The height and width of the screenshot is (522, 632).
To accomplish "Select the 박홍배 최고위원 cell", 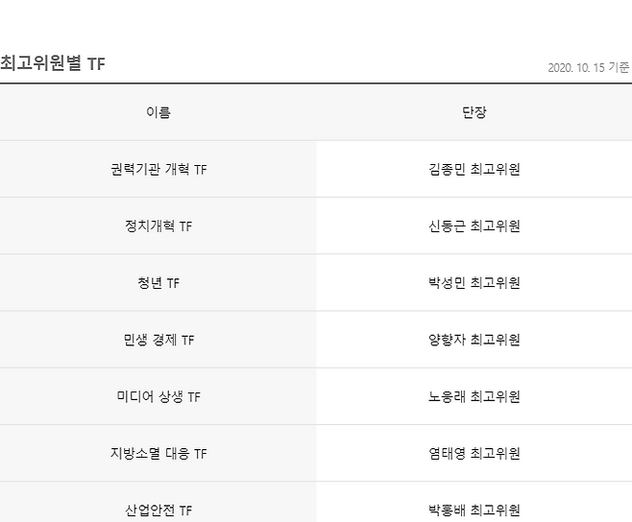I will point(474,510).
